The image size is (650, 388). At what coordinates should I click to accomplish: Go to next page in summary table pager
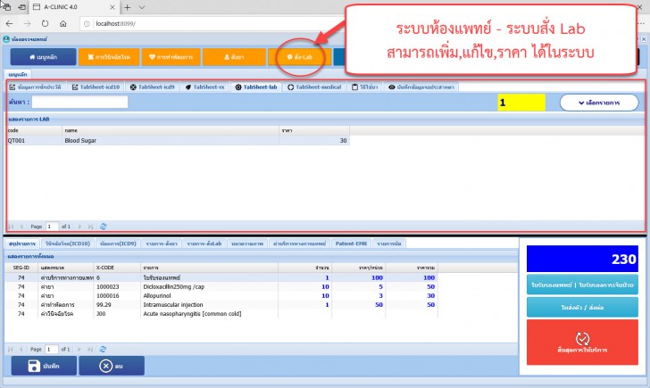pyautogui.click(x=79, y=350)
